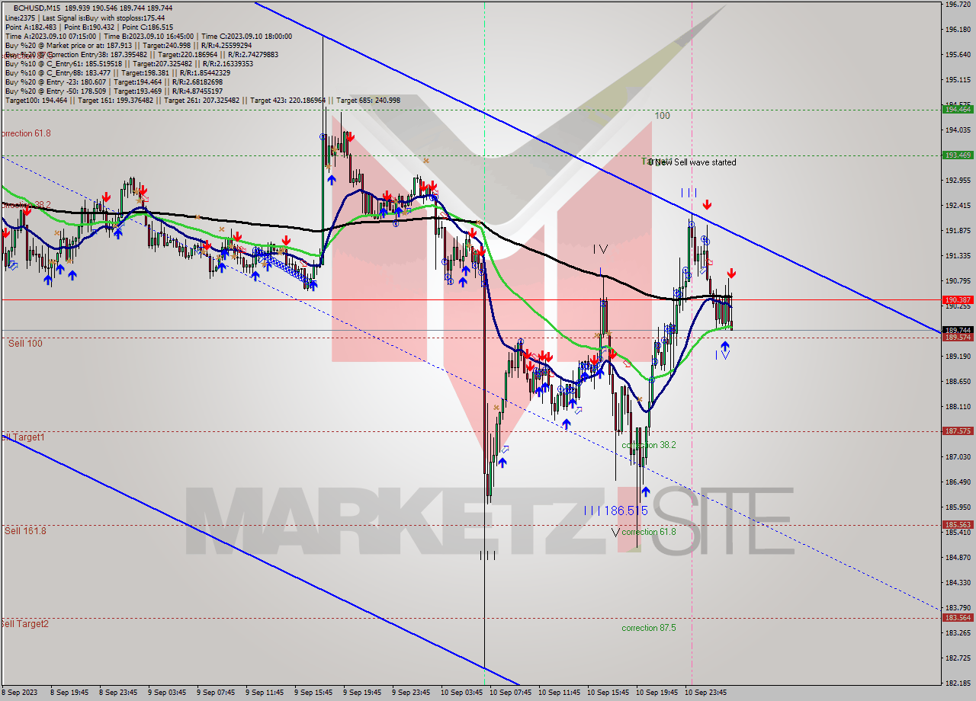Click the BCHUSD,M15 symbol title text
976x701 pixels.
point(38,8)
